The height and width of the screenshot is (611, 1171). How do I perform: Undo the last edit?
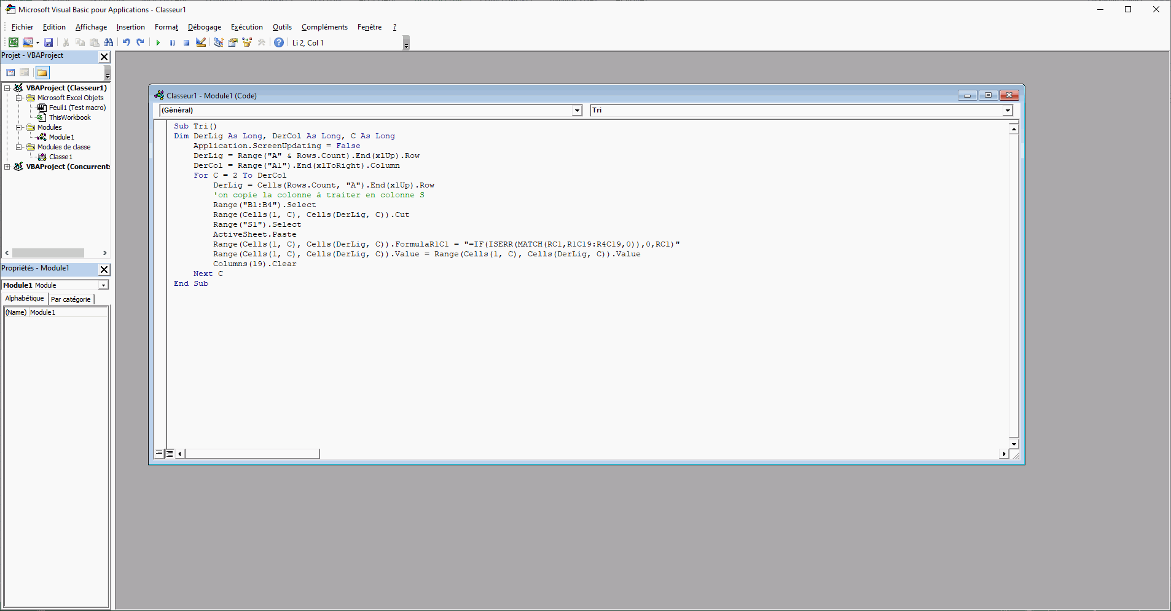coord(126,42)
